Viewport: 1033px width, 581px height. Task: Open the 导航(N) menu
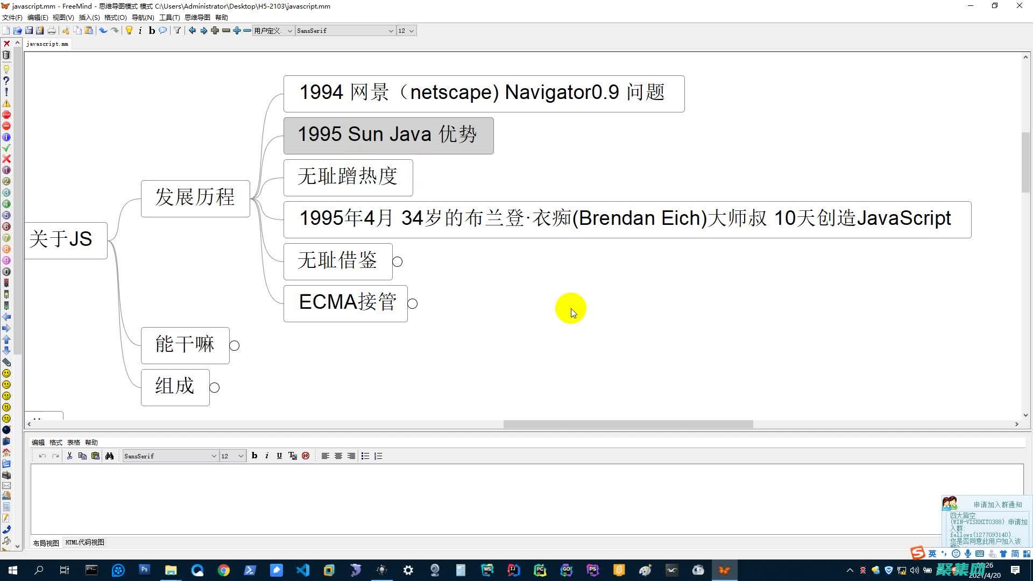click(x=143, y=17)
